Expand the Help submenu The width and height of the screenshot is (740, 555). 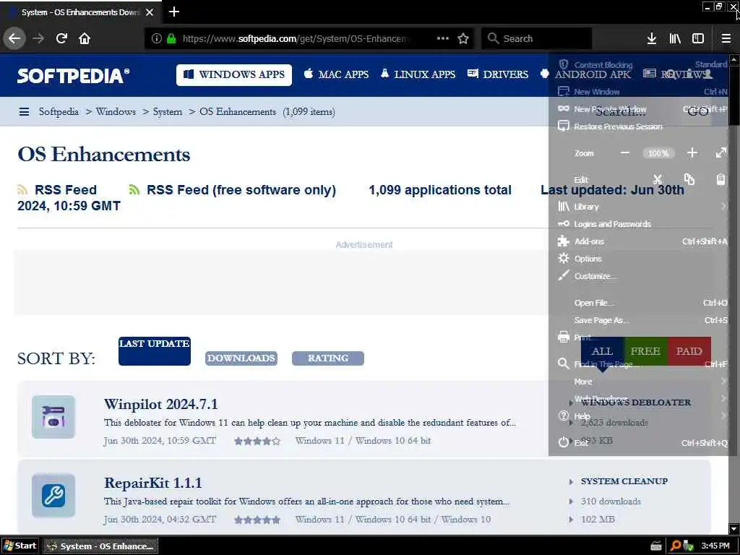tap(642, 416)
